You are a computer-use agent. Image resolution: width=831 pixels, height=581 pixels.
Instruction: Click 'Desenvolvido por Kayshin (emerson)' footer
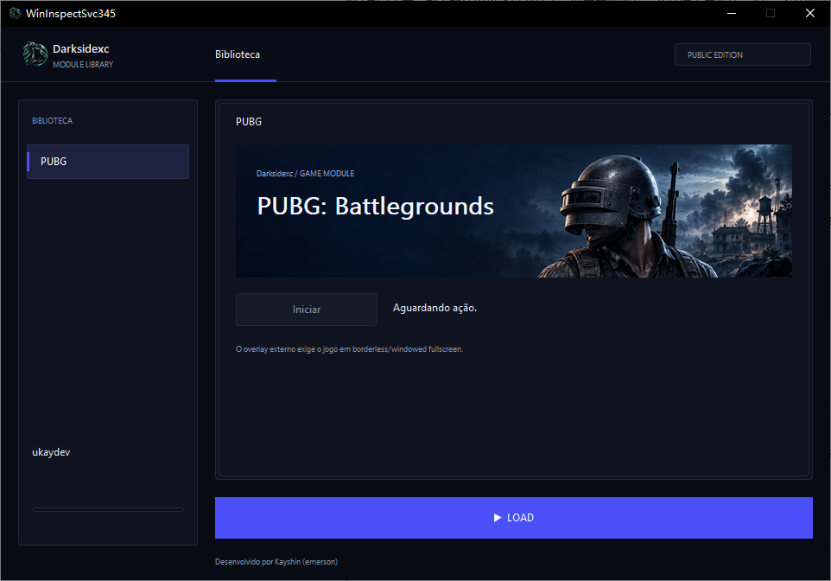pos(276,562)
